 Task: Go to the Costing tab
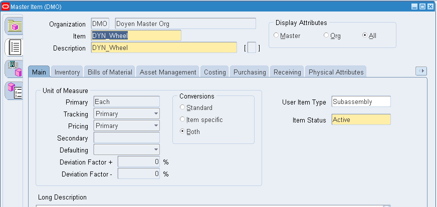215,72
